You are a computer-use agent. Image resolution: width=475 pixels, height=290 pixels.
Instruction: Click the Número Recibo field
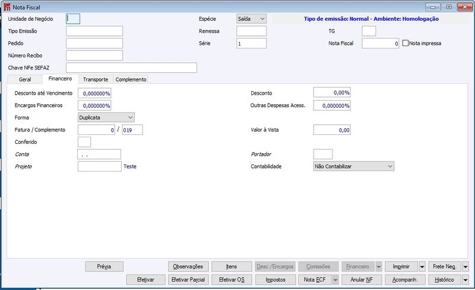click(x=94, y=55)
